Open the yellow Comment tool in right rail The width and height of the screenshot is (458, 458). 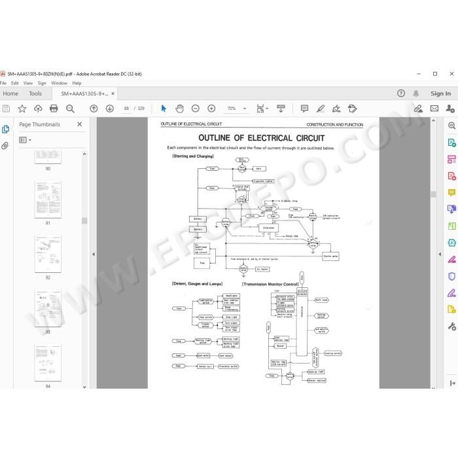(451, 193)
